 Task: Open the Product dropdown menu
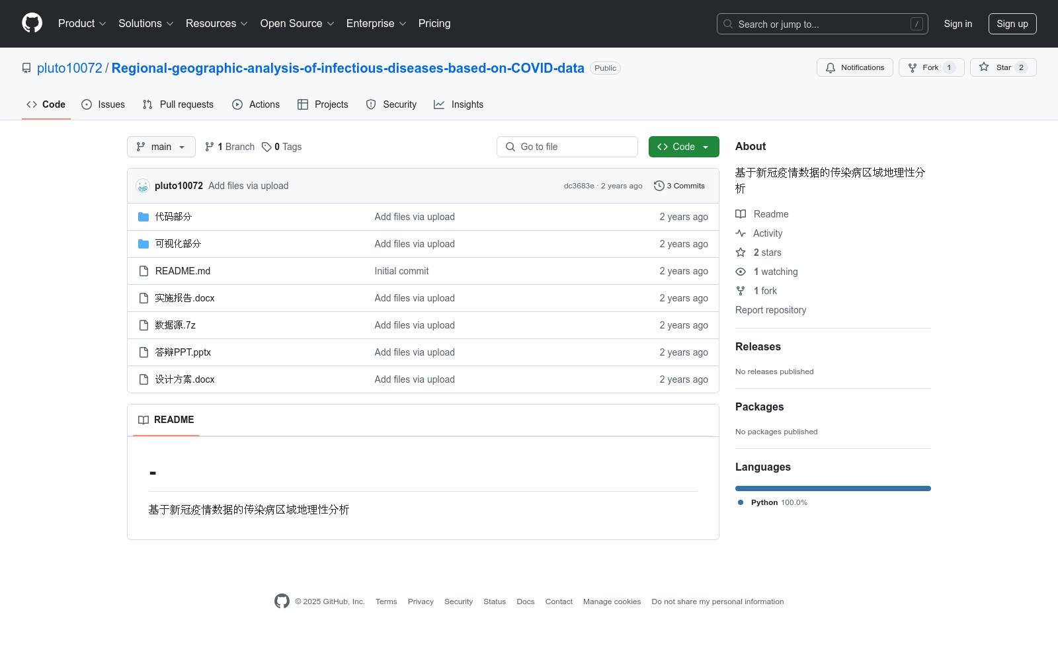pyautogui.click(x=82, y=24)
